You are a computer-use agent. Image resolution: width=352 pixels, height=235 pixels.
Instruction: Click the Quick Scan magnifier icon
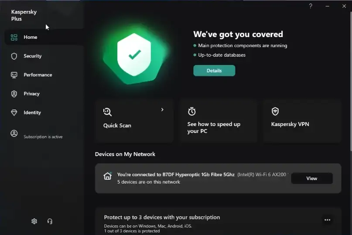tap(107, 112)
